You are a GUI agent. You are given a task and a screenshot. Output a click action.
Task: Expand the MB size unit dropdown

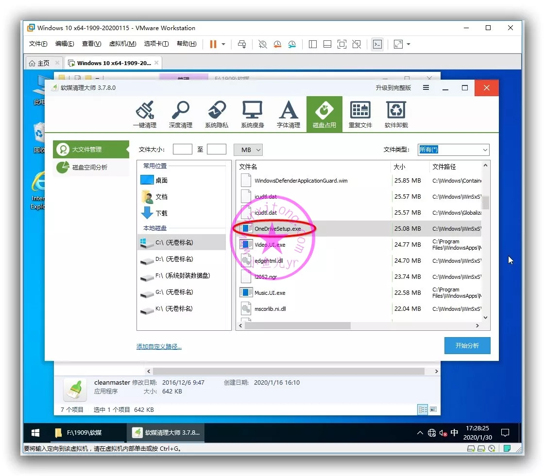[248, 150]
